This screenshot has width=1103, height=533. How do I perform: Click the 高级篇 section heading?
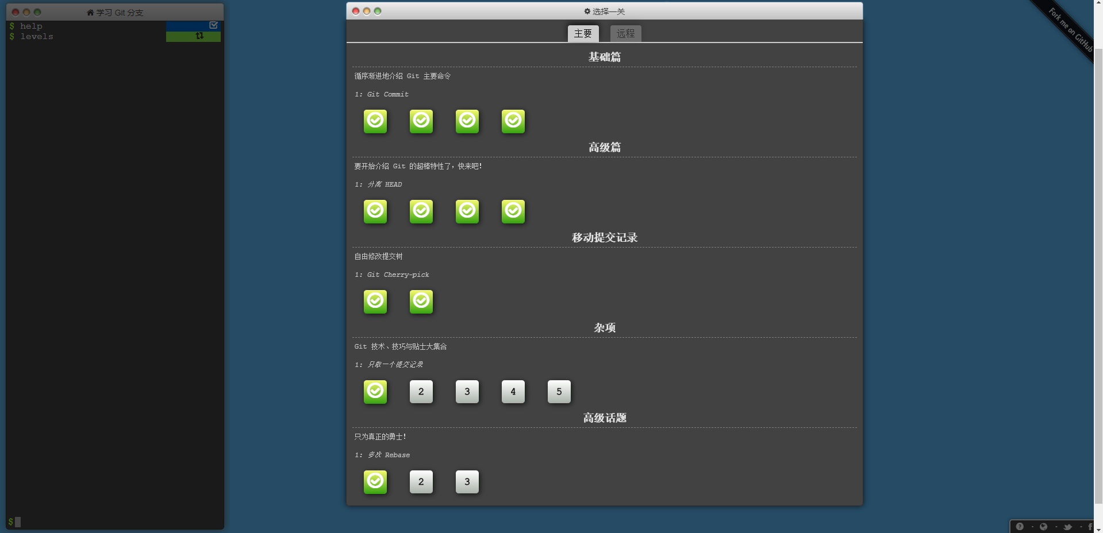pyautogui.click(x=604, y=147)
